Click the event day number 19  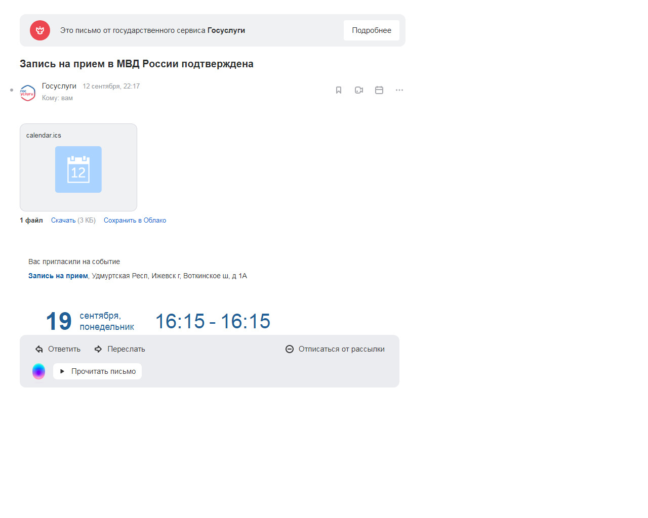click(x=59, y=321)
